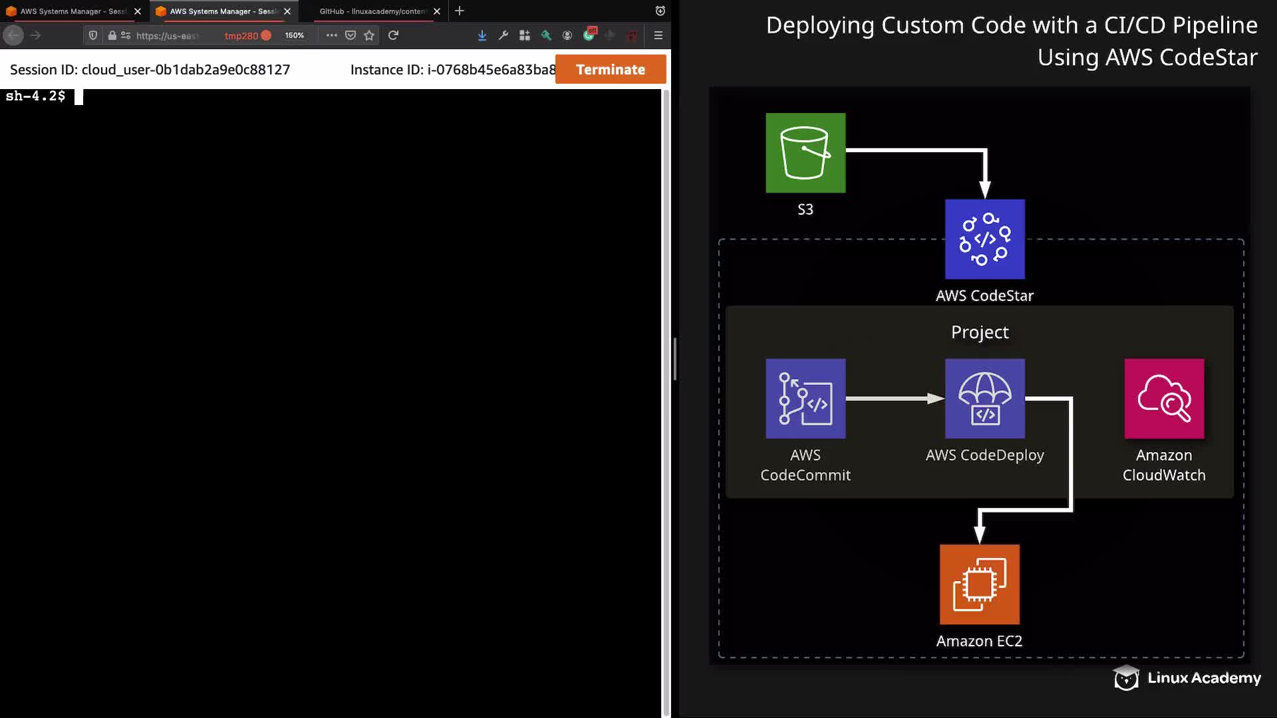Save page to Pocket
This screenshot has width=1277, height=718.
[351, 35]
